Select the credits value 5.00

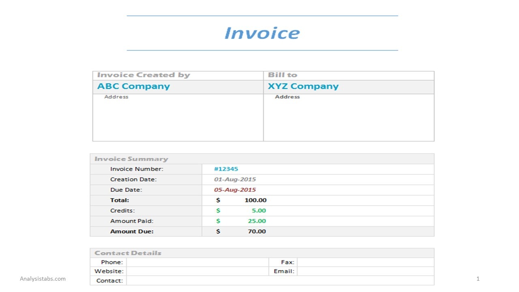pos(259,211)
